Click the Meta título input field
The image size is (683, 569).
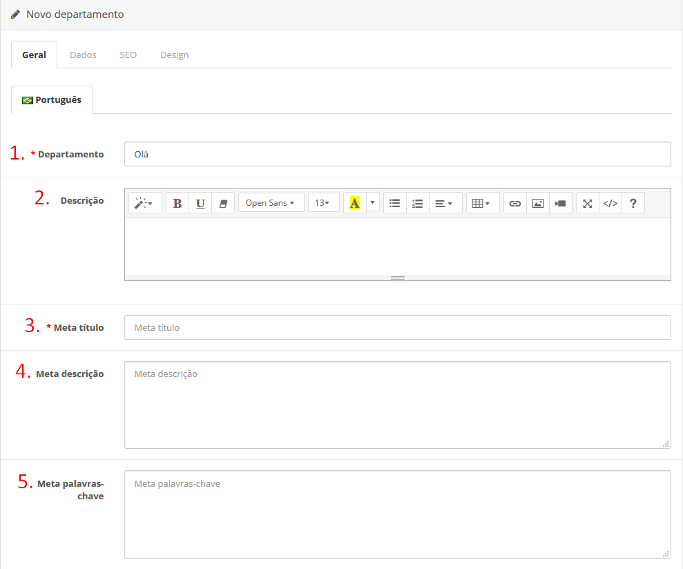pyautogui.click(x=397, y=327)
